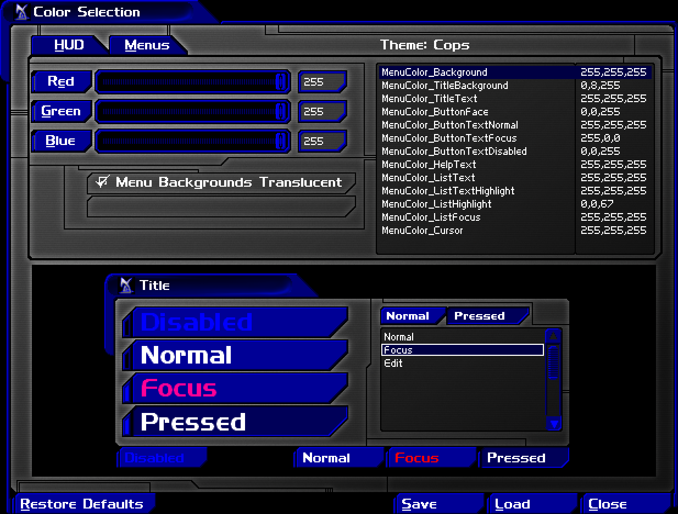Click the Color Selection window logo icon

tap(21, 12)
